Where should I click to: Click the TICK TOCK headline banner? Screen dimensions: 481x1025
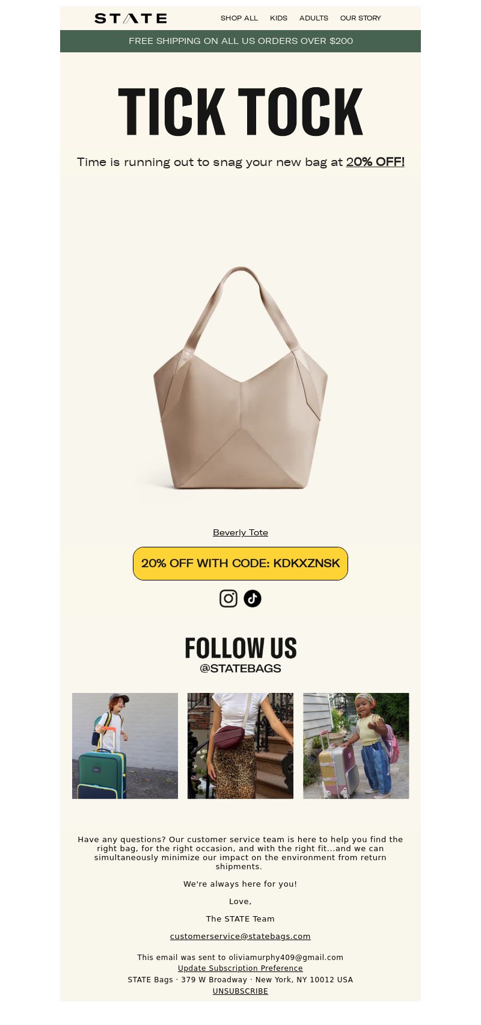pos(240,112)
